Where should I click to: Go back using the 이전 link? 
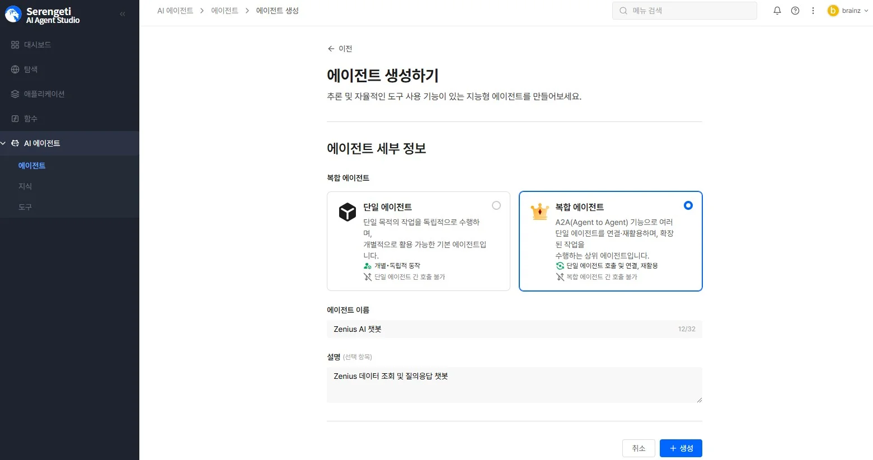(340, 49)
